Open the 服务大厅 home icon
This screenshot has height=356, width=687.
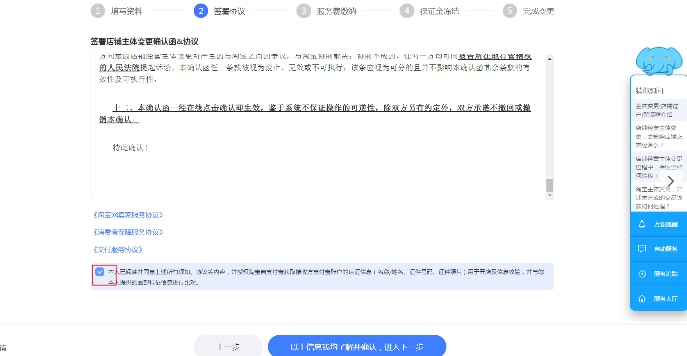(642, 299)
